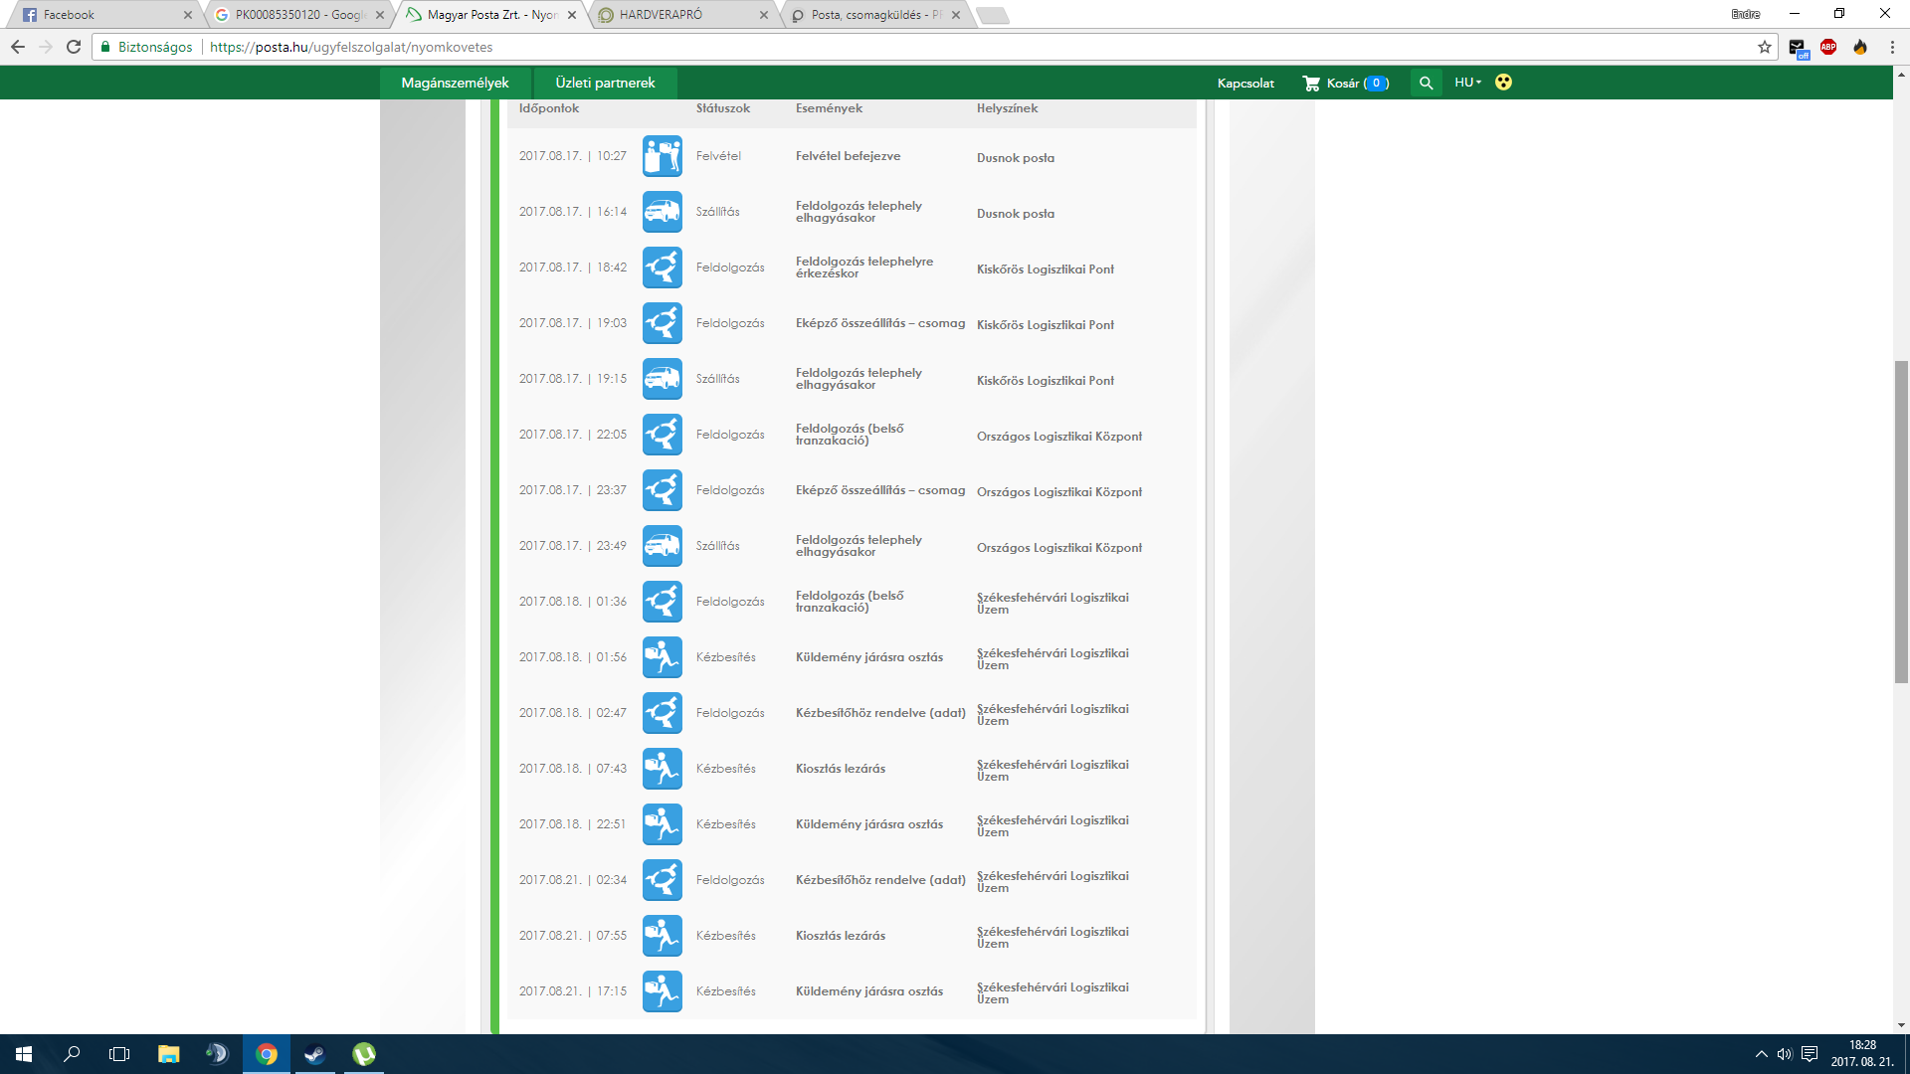Switch to the Üzleti partnerek tab
The height and width of the screenshot is (1074, 1910).
point(605,83)
